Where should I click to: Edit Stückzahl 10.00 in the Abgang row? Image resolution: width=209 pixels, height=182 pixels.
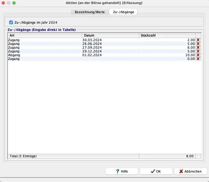tap(167, 55)
